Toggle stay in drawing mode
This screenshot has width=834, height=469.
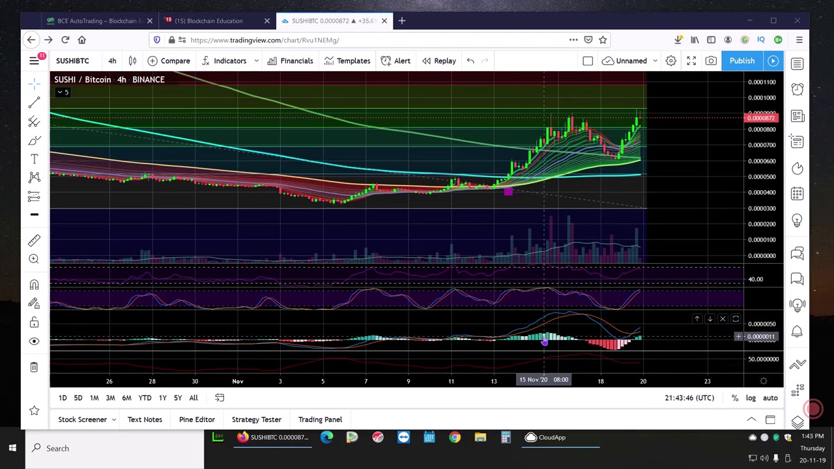(34, 304)
